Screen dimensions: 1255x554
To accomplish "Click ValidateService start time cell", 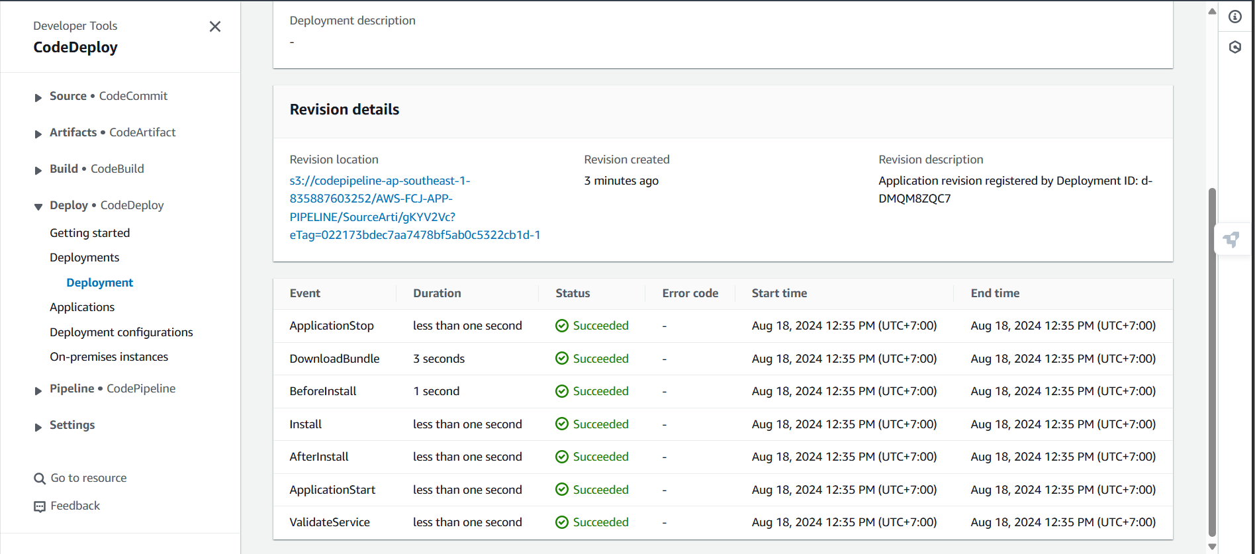I will pyautogui.click(x=844, y=522).
